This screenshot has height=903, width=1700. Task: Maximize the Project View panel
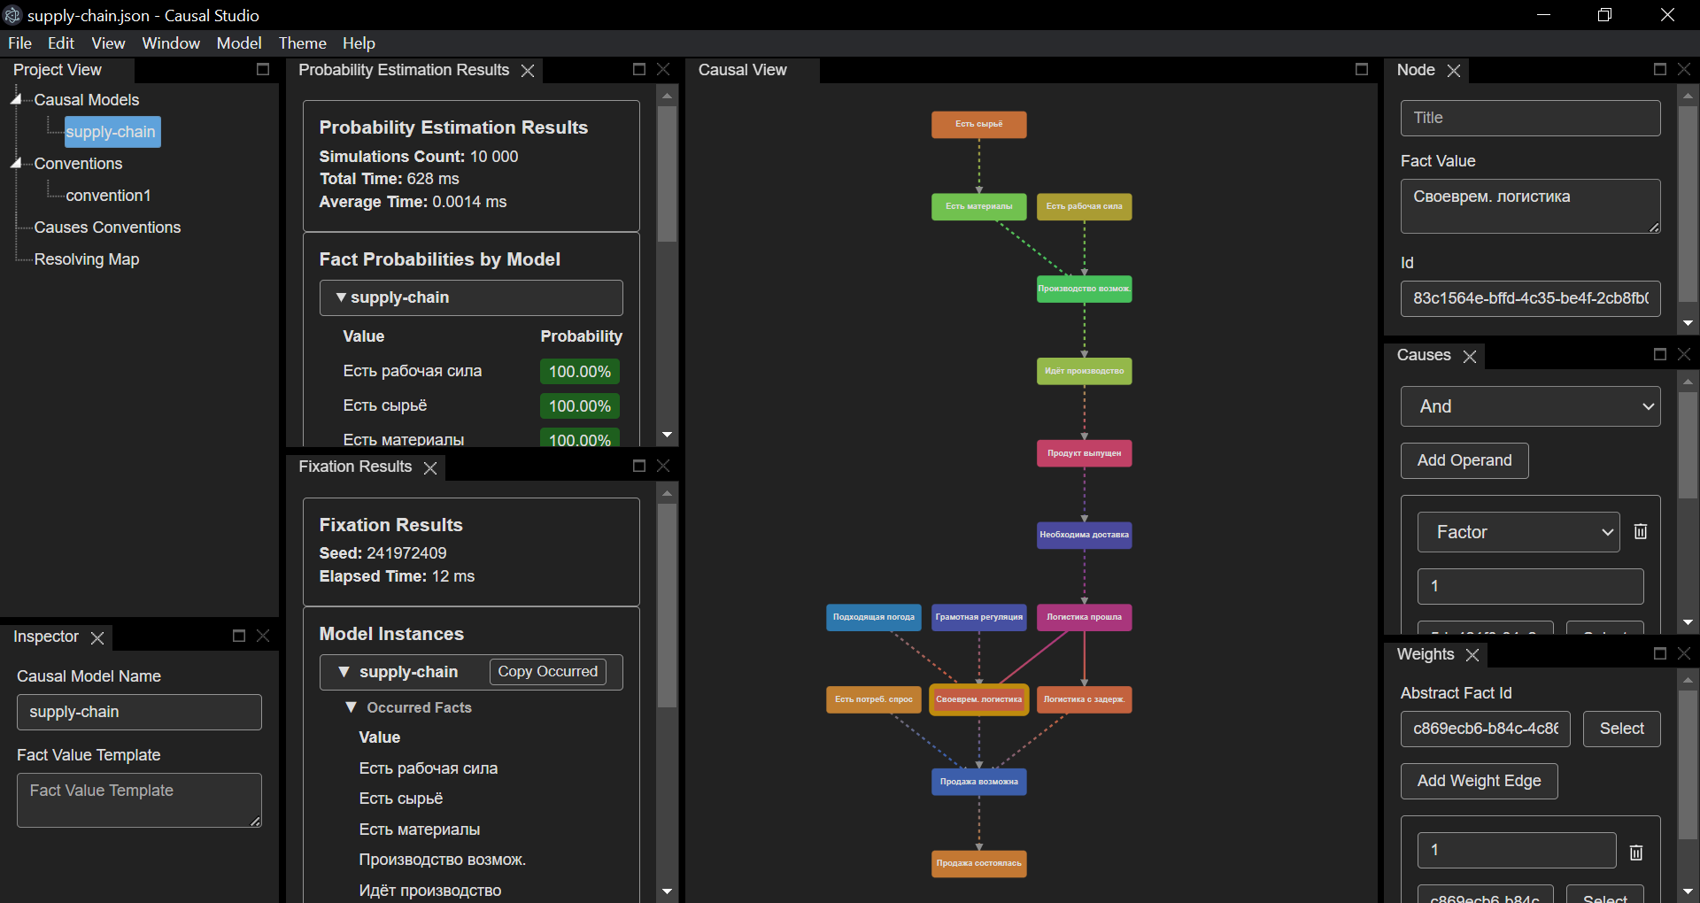(262, 69)
